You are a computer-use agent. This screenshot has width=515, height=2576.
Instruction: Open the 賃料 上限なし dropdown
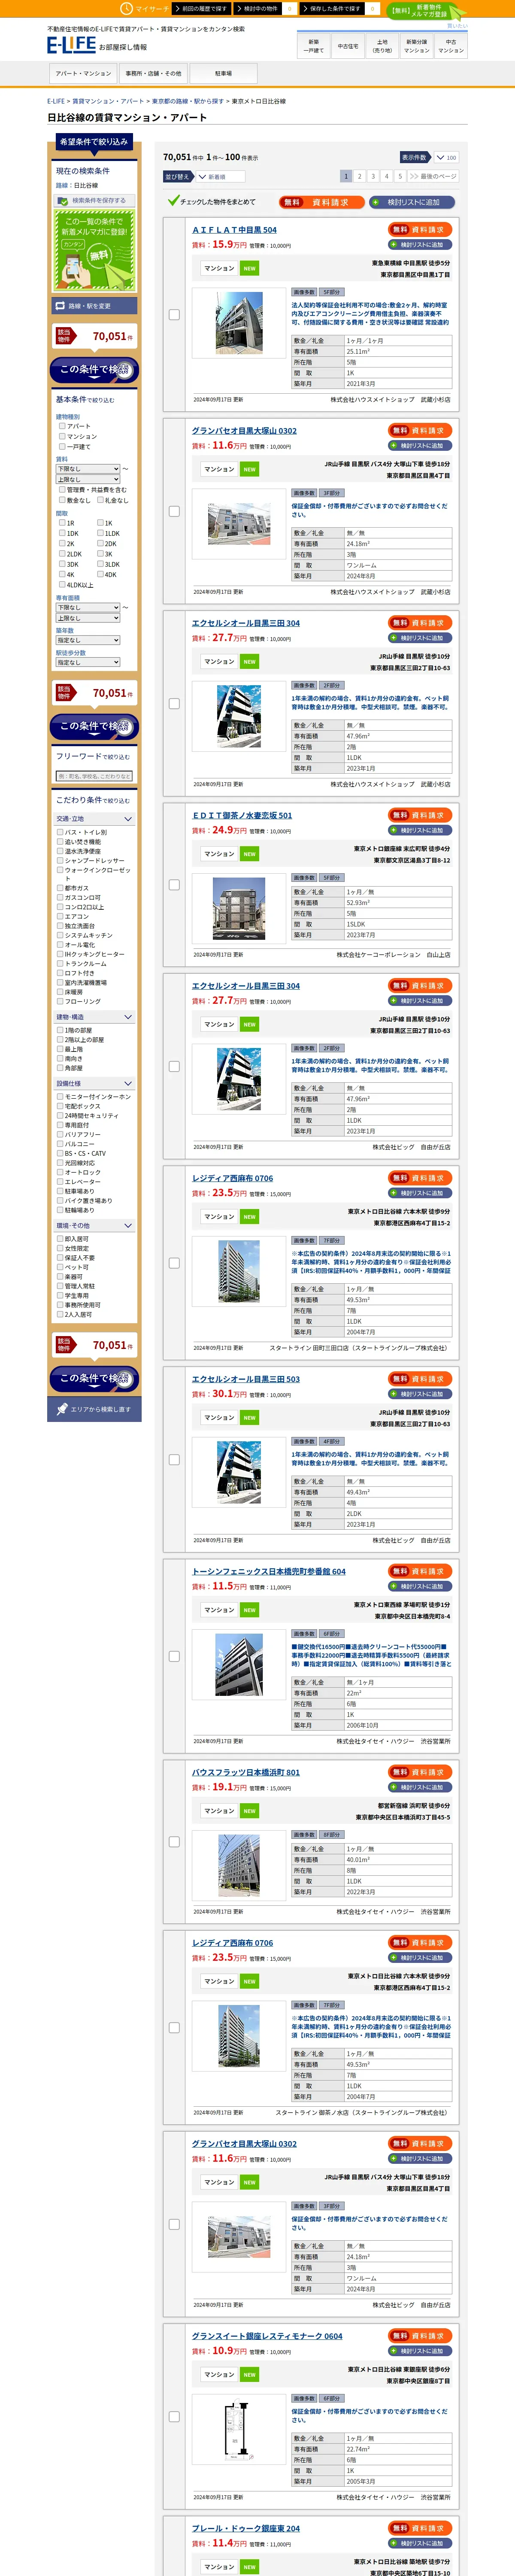pos(88,480)
